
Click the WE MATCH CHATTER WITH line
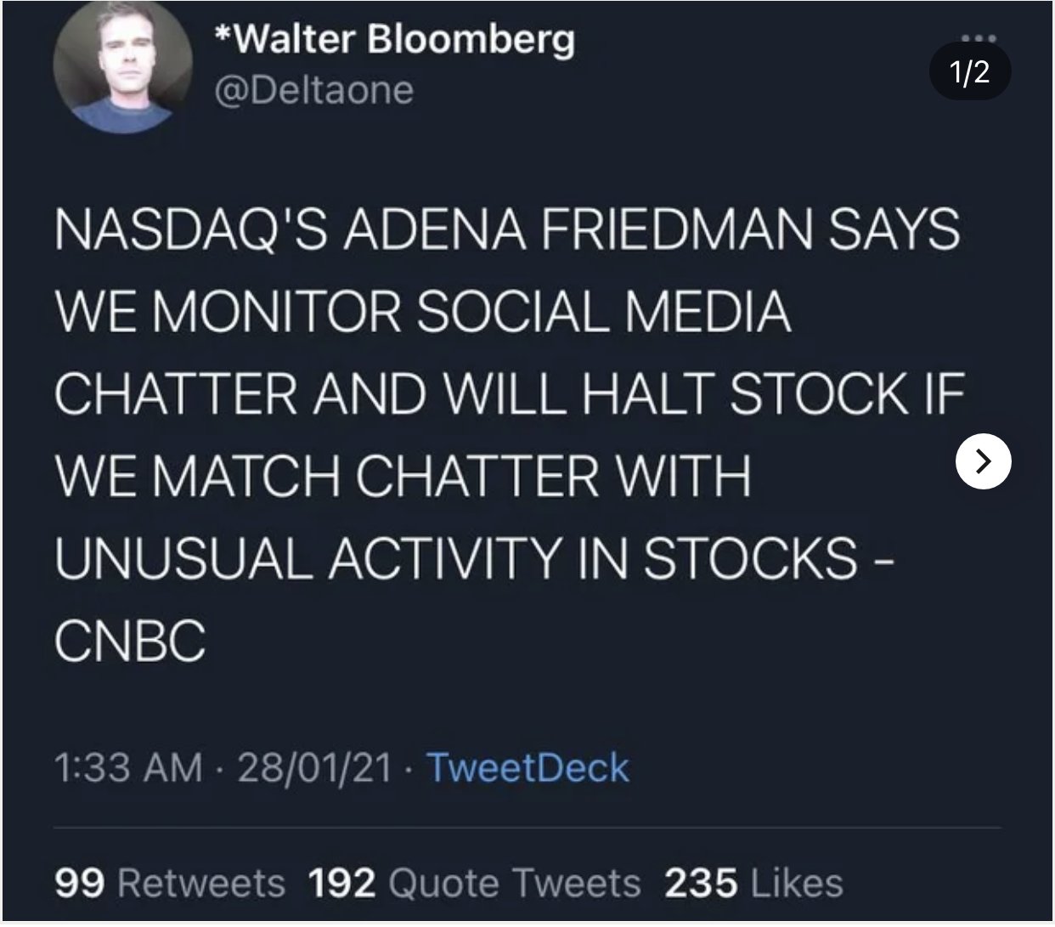point(403,476)
